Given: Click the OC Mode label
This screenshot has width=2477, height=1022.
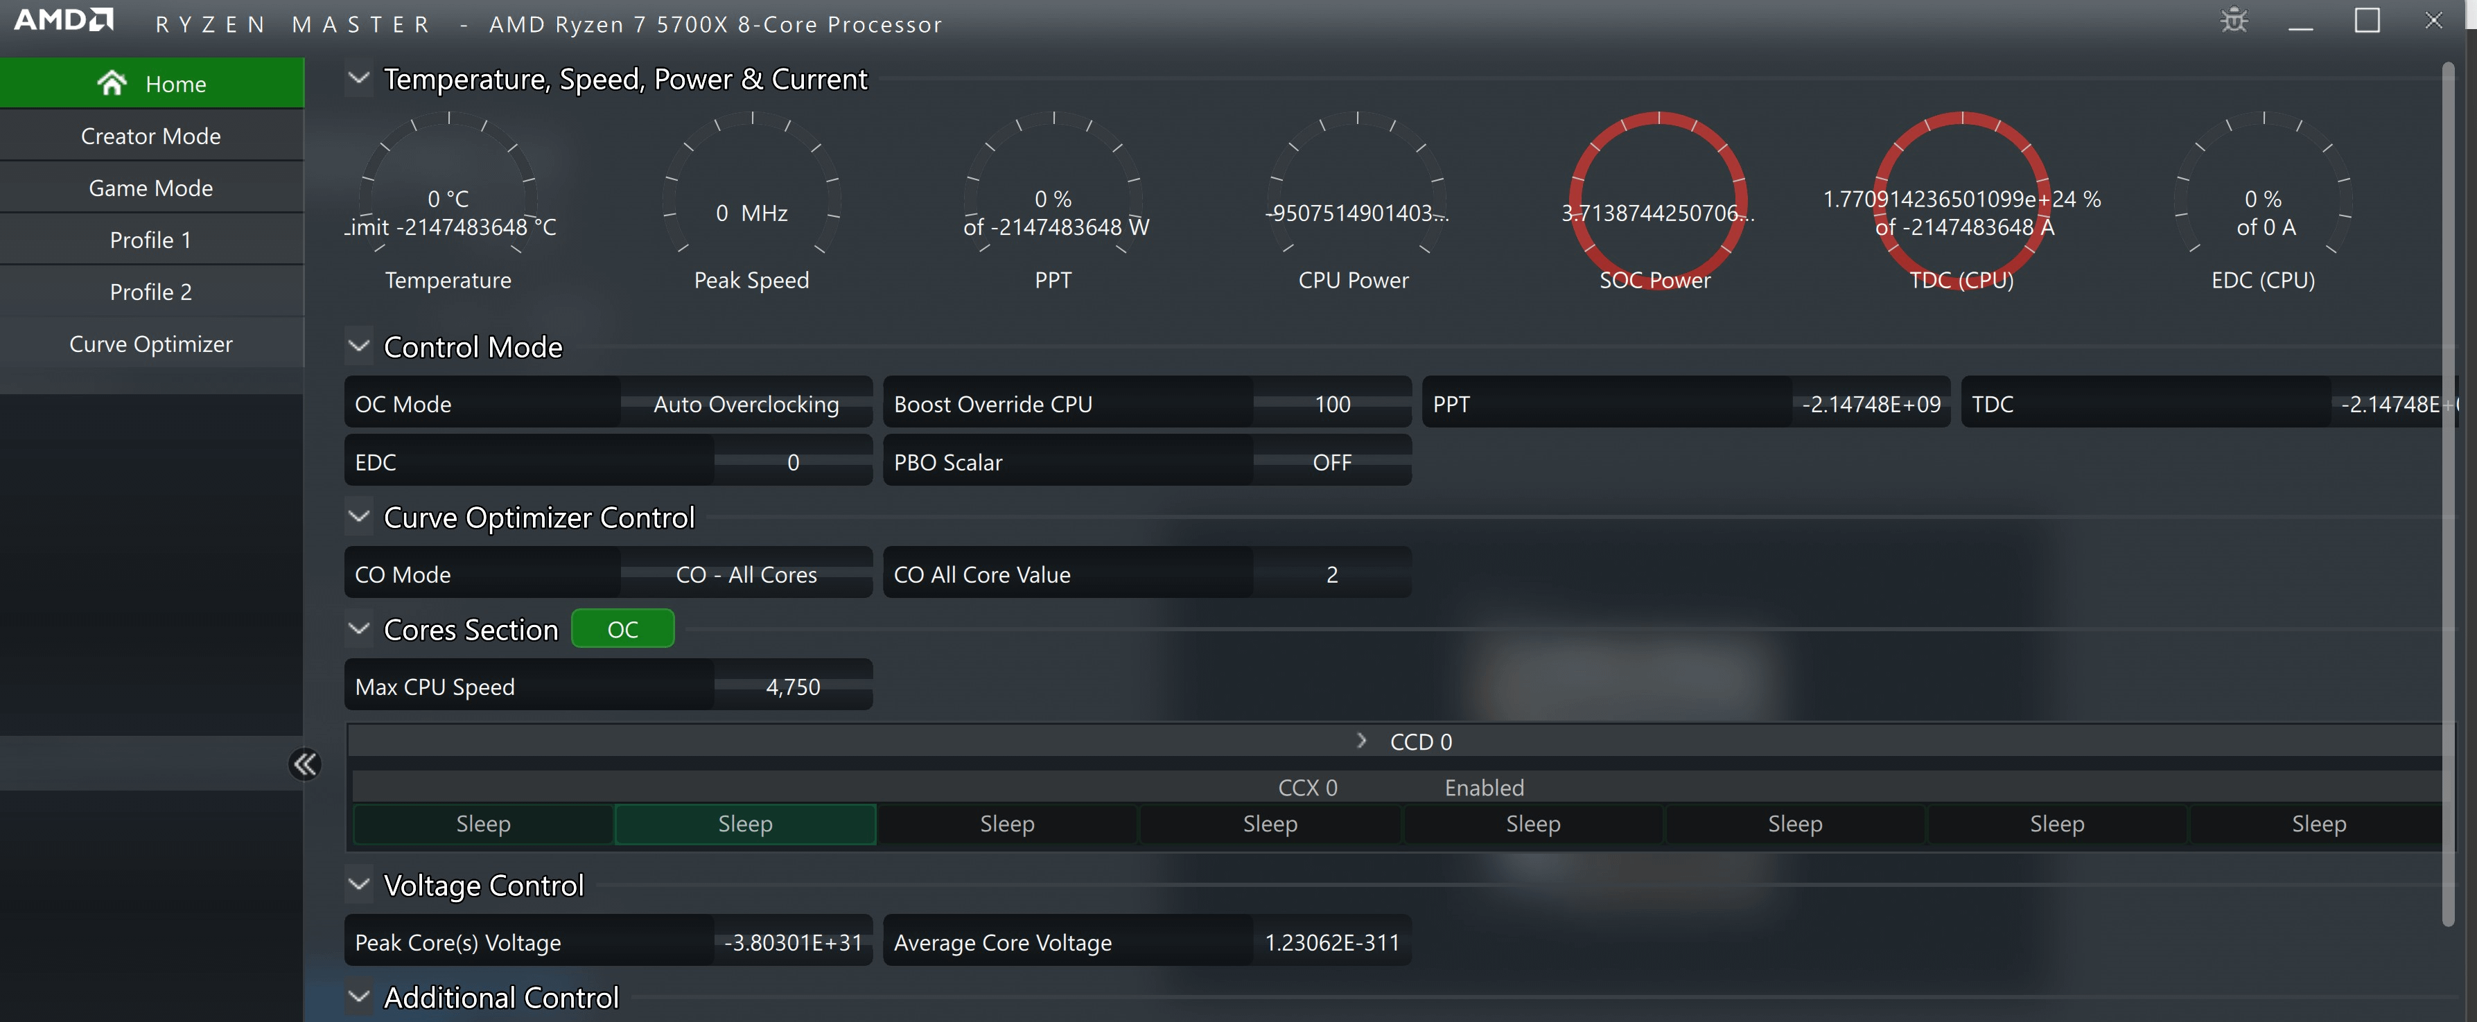Looking at the screenshot, I should pos(403,404).
